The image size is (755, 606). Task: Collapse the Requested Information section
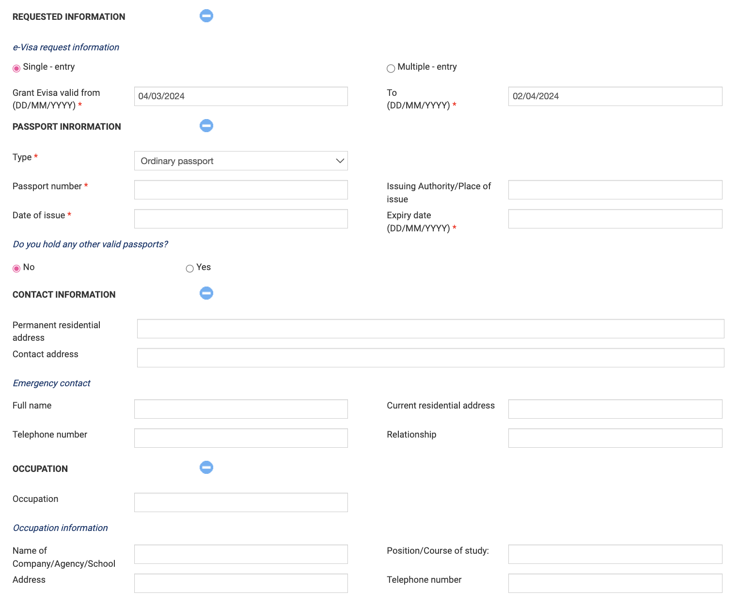pos(206,16)
